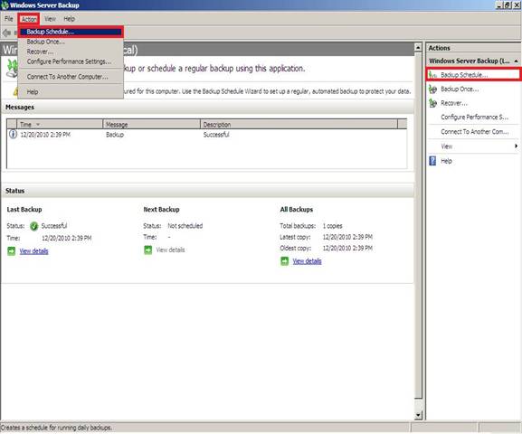Viewport: 522px width, 434px height.
Task: Click green arrow icon under Last Backup
Action: pos(12,251)
